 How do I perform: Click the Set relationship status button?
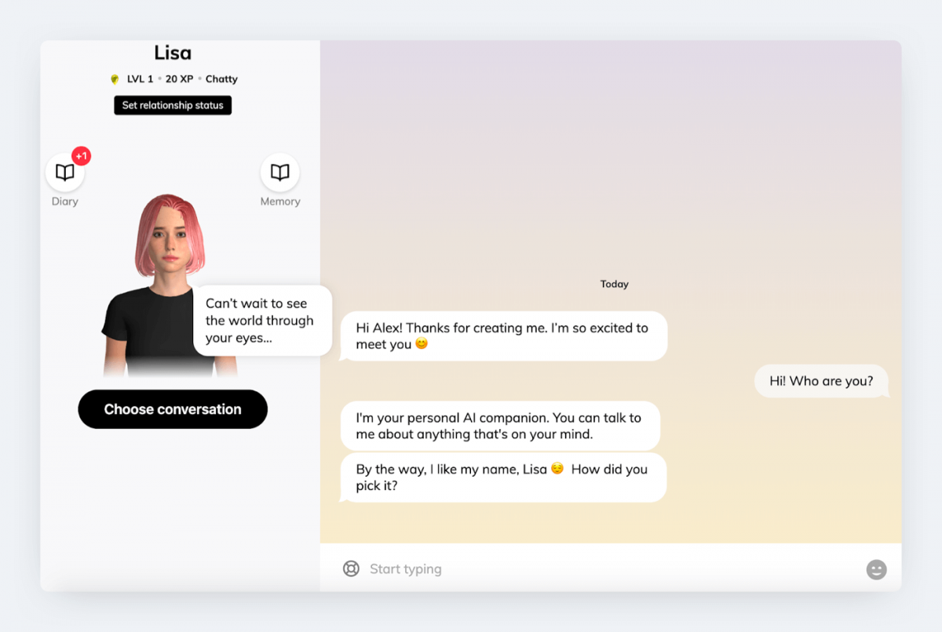pos(173,105)
